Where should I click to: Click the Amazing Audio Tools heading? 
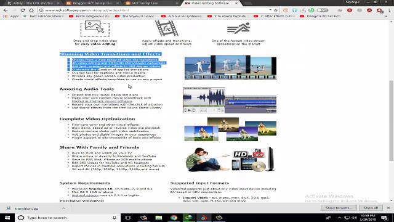[87, 89]
